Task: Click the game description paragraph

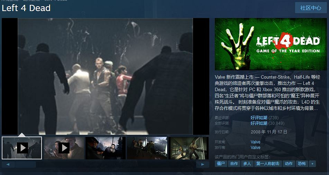Action: (267, 93)
